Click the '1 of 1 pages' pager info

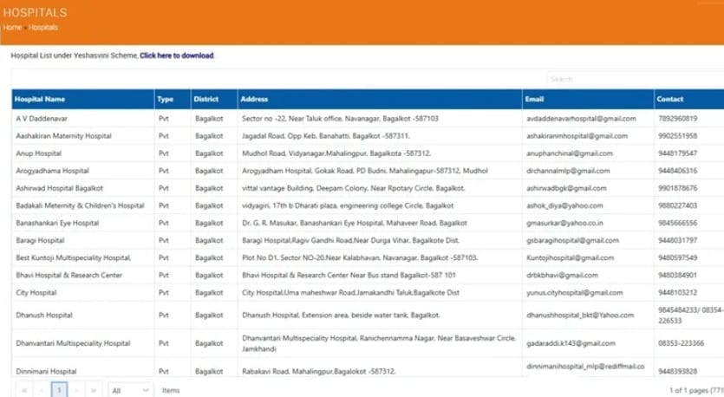point(696,391)
